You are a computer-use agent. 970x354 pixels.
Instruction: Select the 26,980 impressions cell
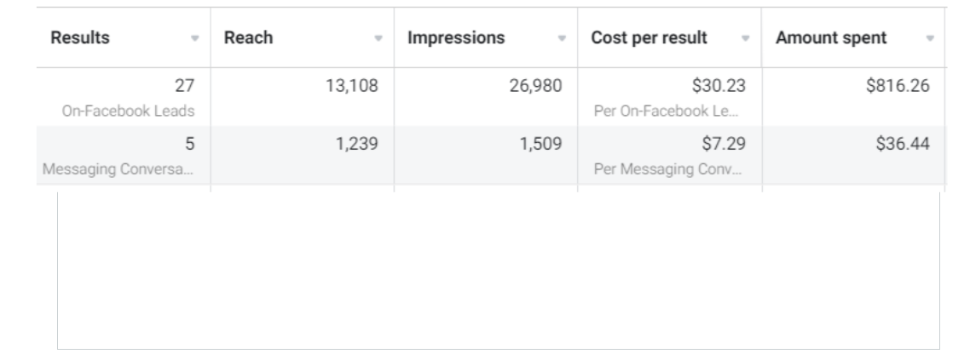[x=538, y=84]
